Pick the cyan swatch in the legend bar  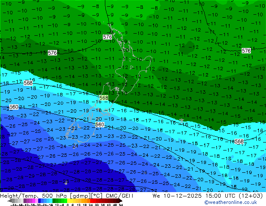coord(51,201)
